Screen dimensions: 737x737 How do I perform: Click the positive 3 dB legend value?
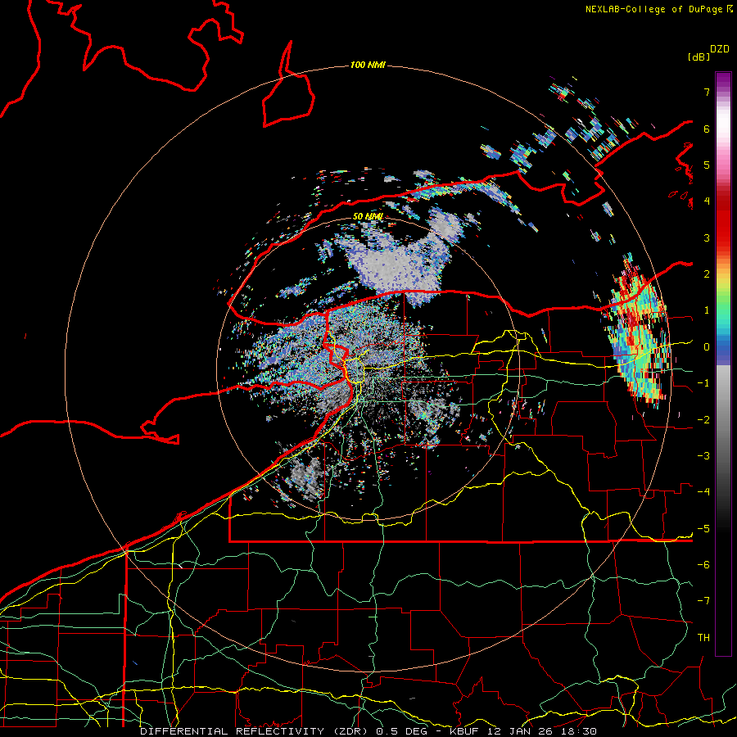[707, 237]
